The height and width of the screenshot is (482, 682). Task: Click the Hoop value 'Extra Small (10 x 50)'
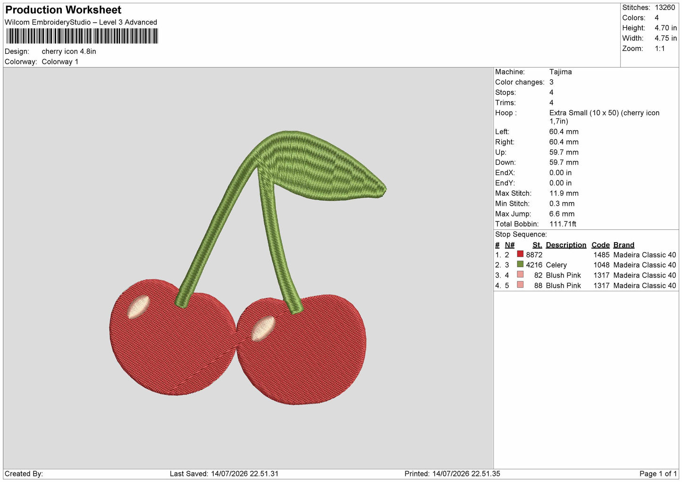click(x=584, y=113)
